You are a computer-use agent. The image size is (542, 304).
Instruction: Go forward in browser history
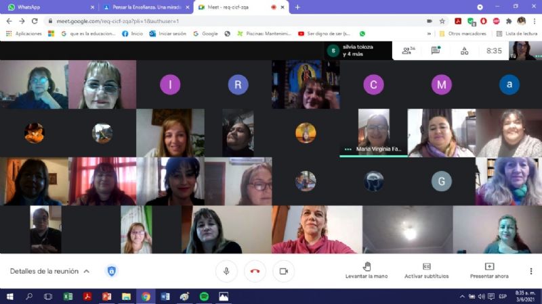click(22, 21)
